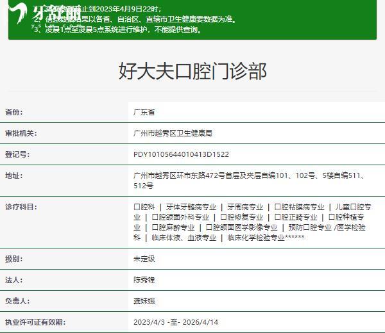385x333 pixels.
Task: Select the value 广州市越秀区卫生健康局
Action: coord(173,133)
